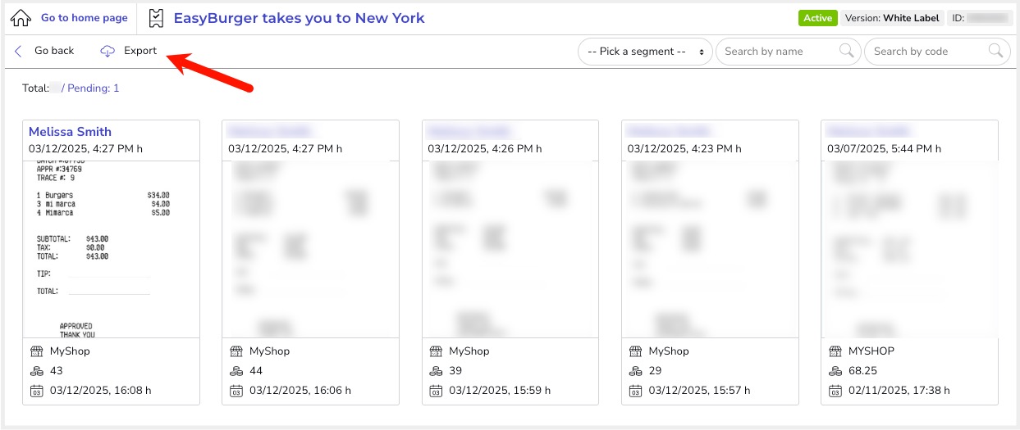This screenshot has width=1020, height=430.
Task: Open Melissa Smith's receipt image thumbnail
Action: pos(111,249)
